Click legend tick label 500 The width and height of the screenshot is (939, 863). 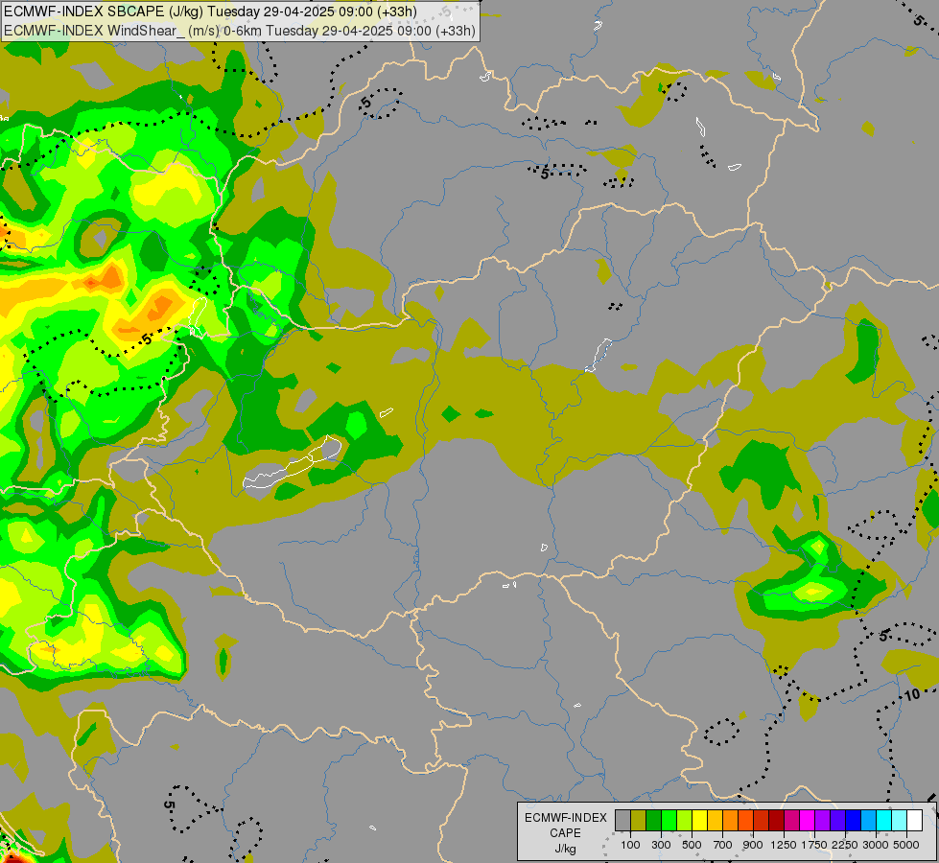point(692,845)
